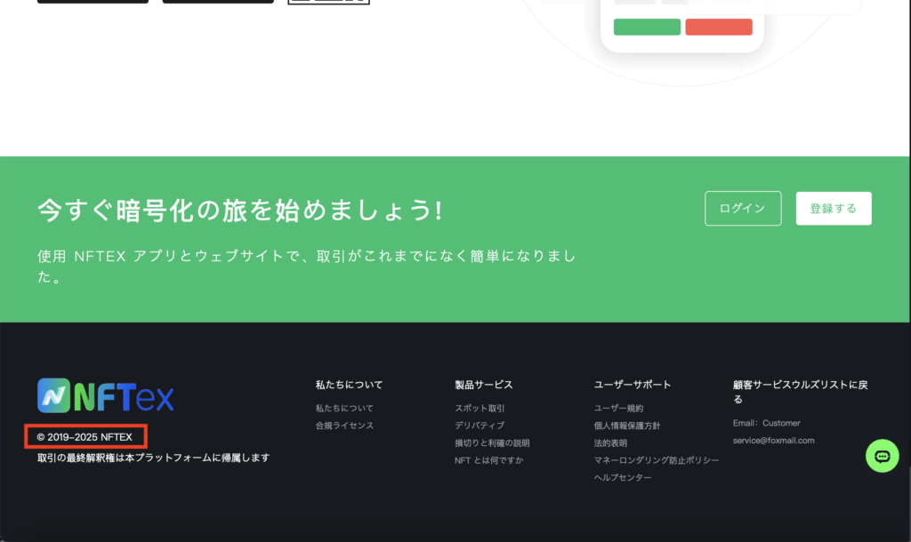Open ヘルプセンター link
The image size is (911, 542).
click(x=622, y=478)
